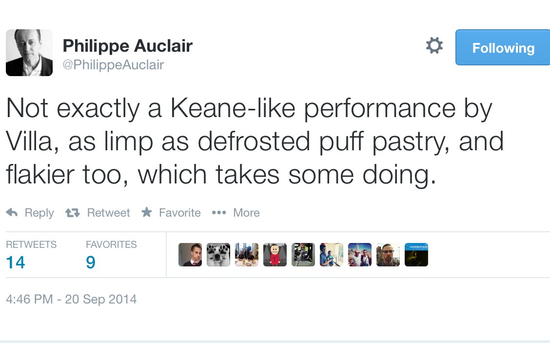550x343 pixels.
Task: Click the red cartoon character avatar
Action: click(x=275, y=255)
